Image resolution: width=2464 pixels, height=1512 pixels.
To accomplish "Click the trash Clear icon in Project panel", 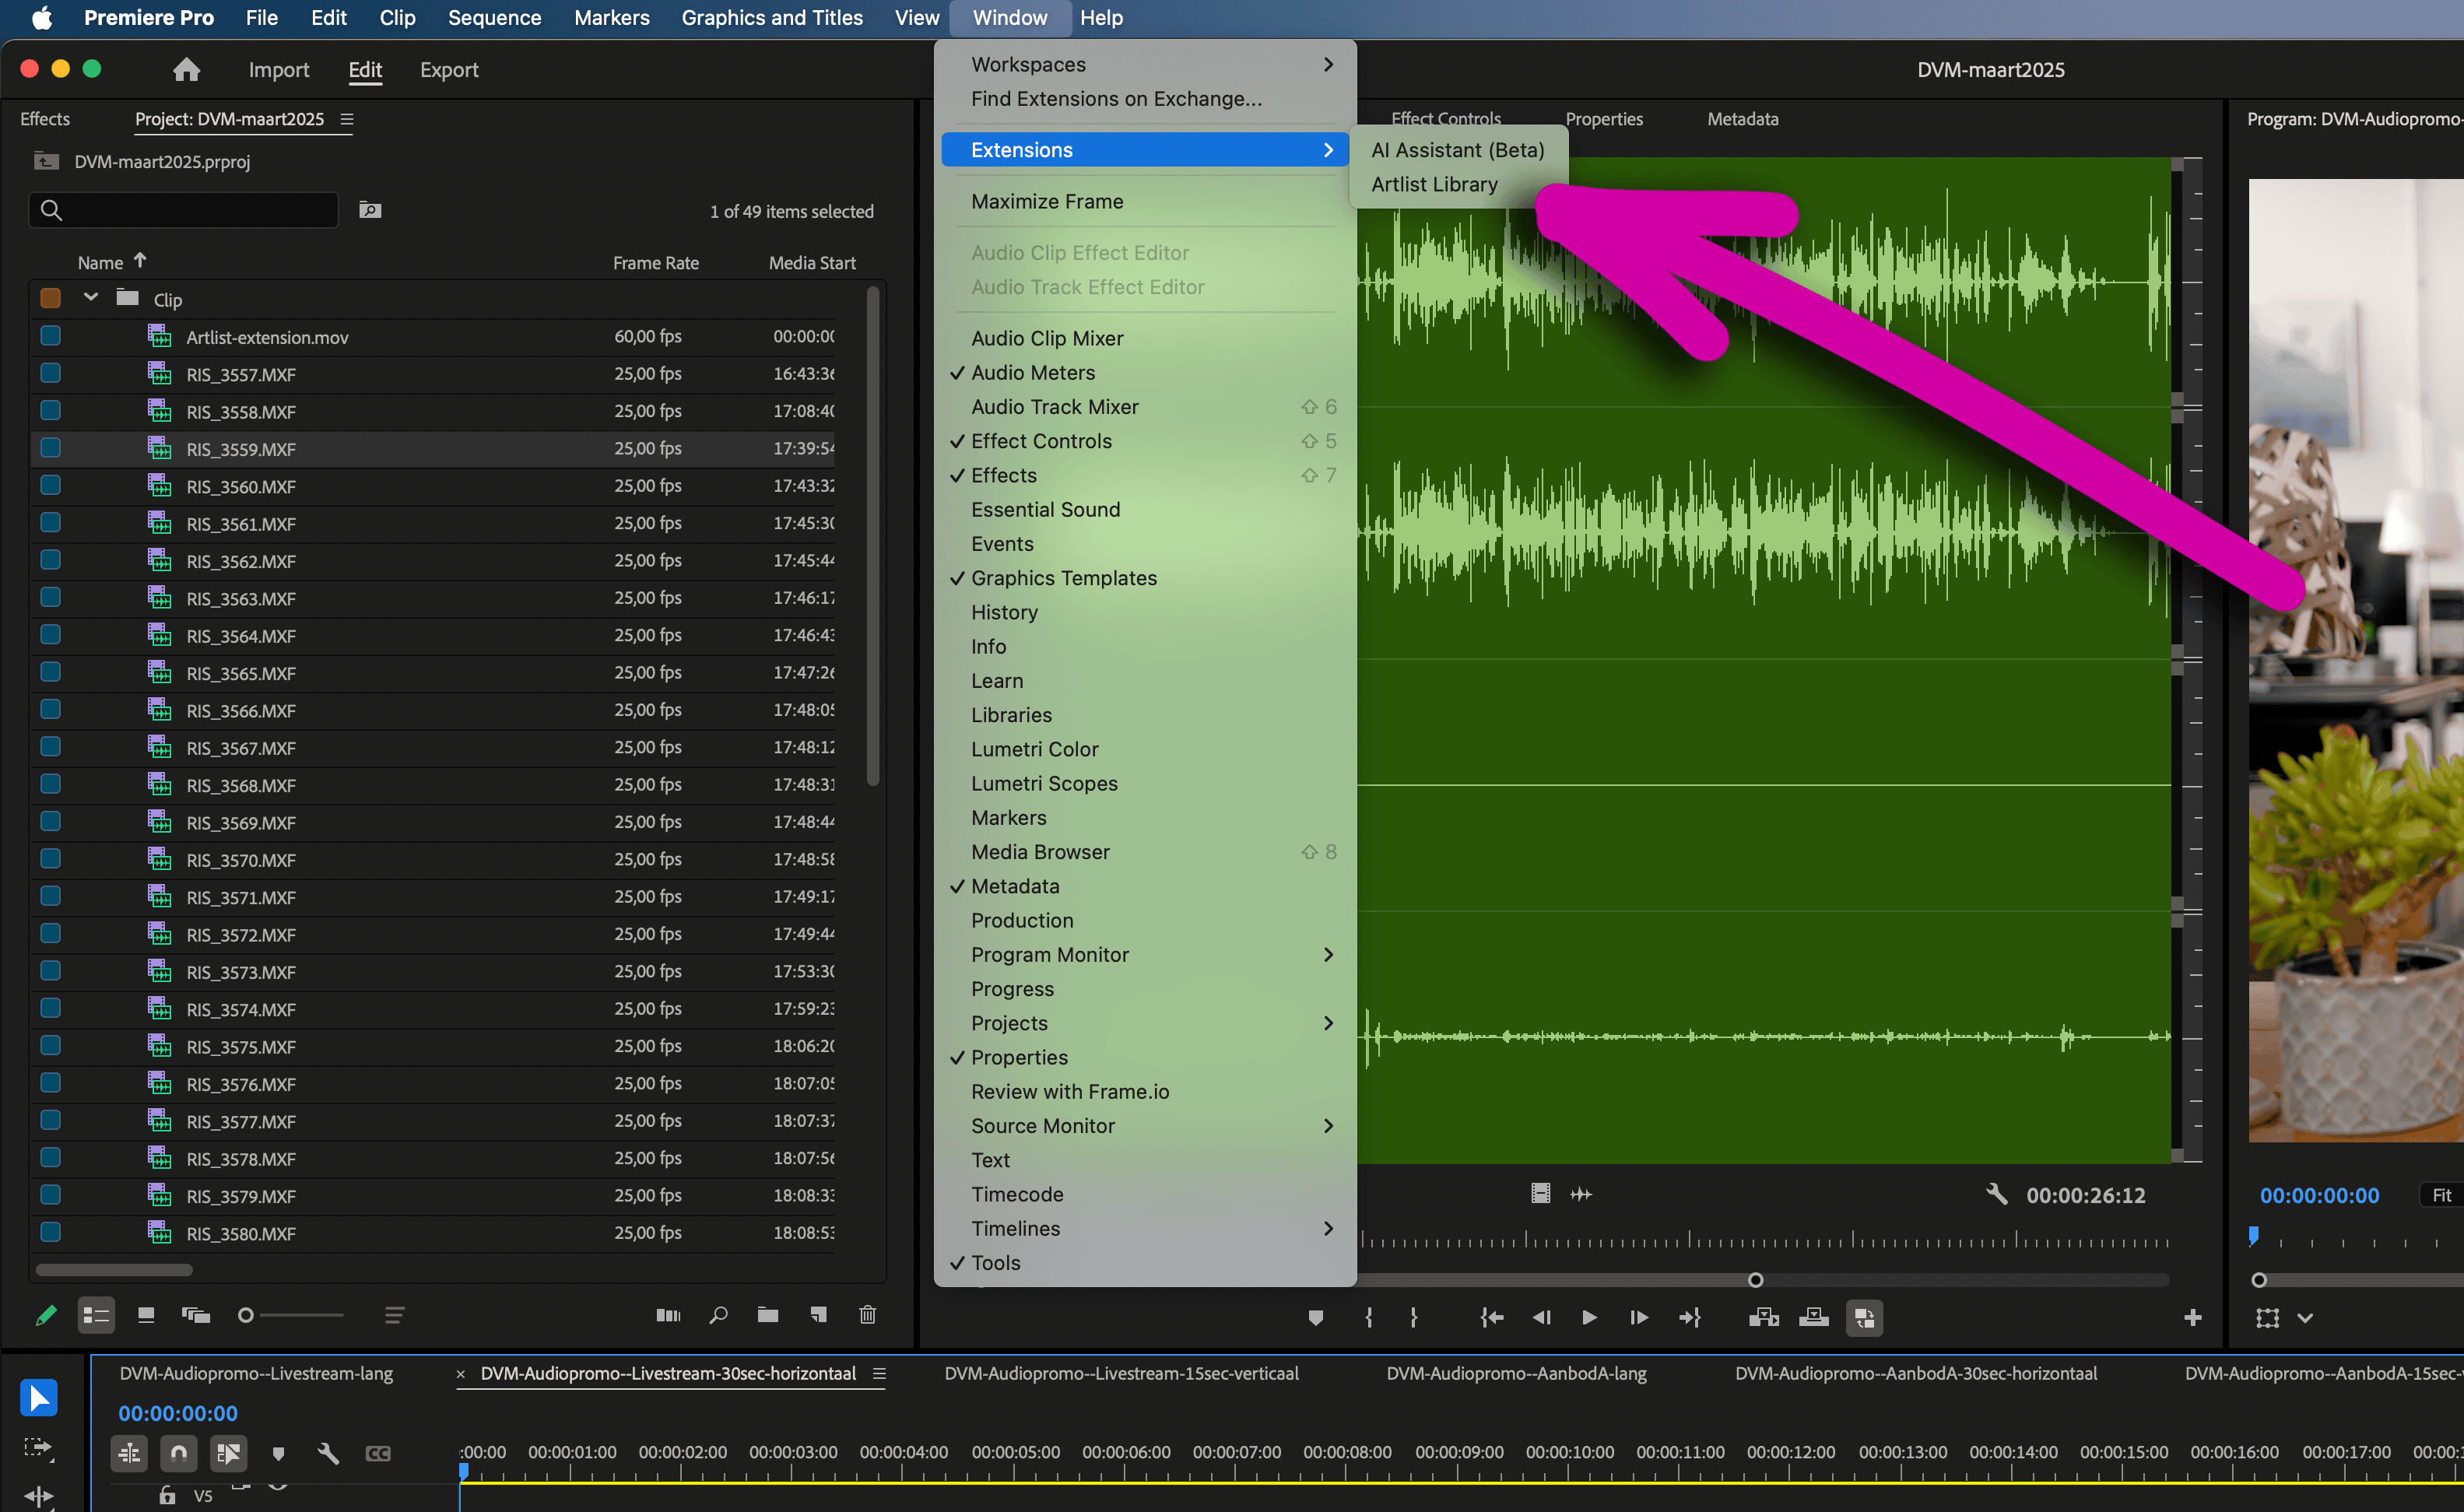I will tap(867, 1315).
